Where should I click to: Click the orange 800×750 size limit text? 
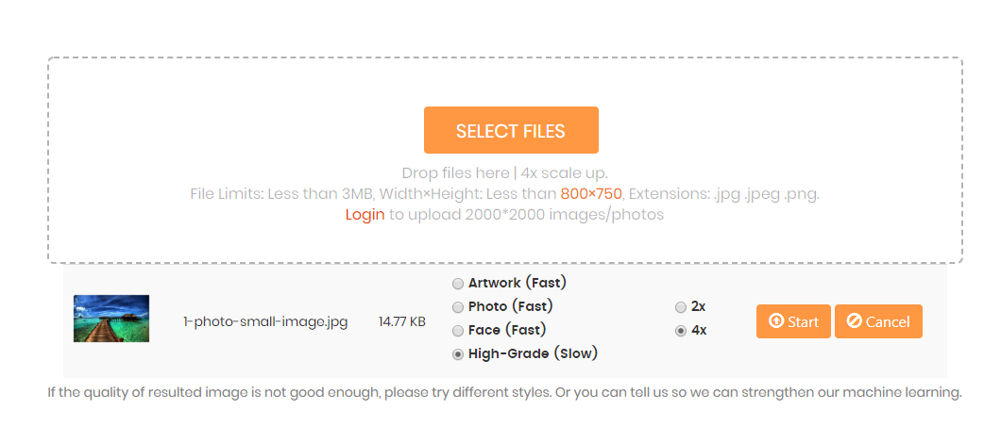(591, 194)
